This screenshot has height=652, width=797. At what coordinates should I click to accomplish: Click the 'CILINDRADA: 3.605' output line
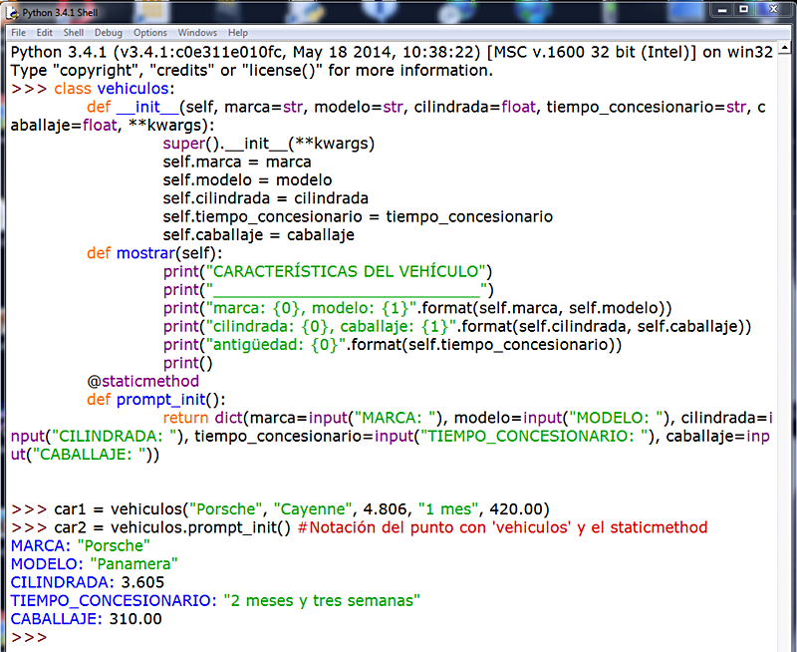click(88, 582)
